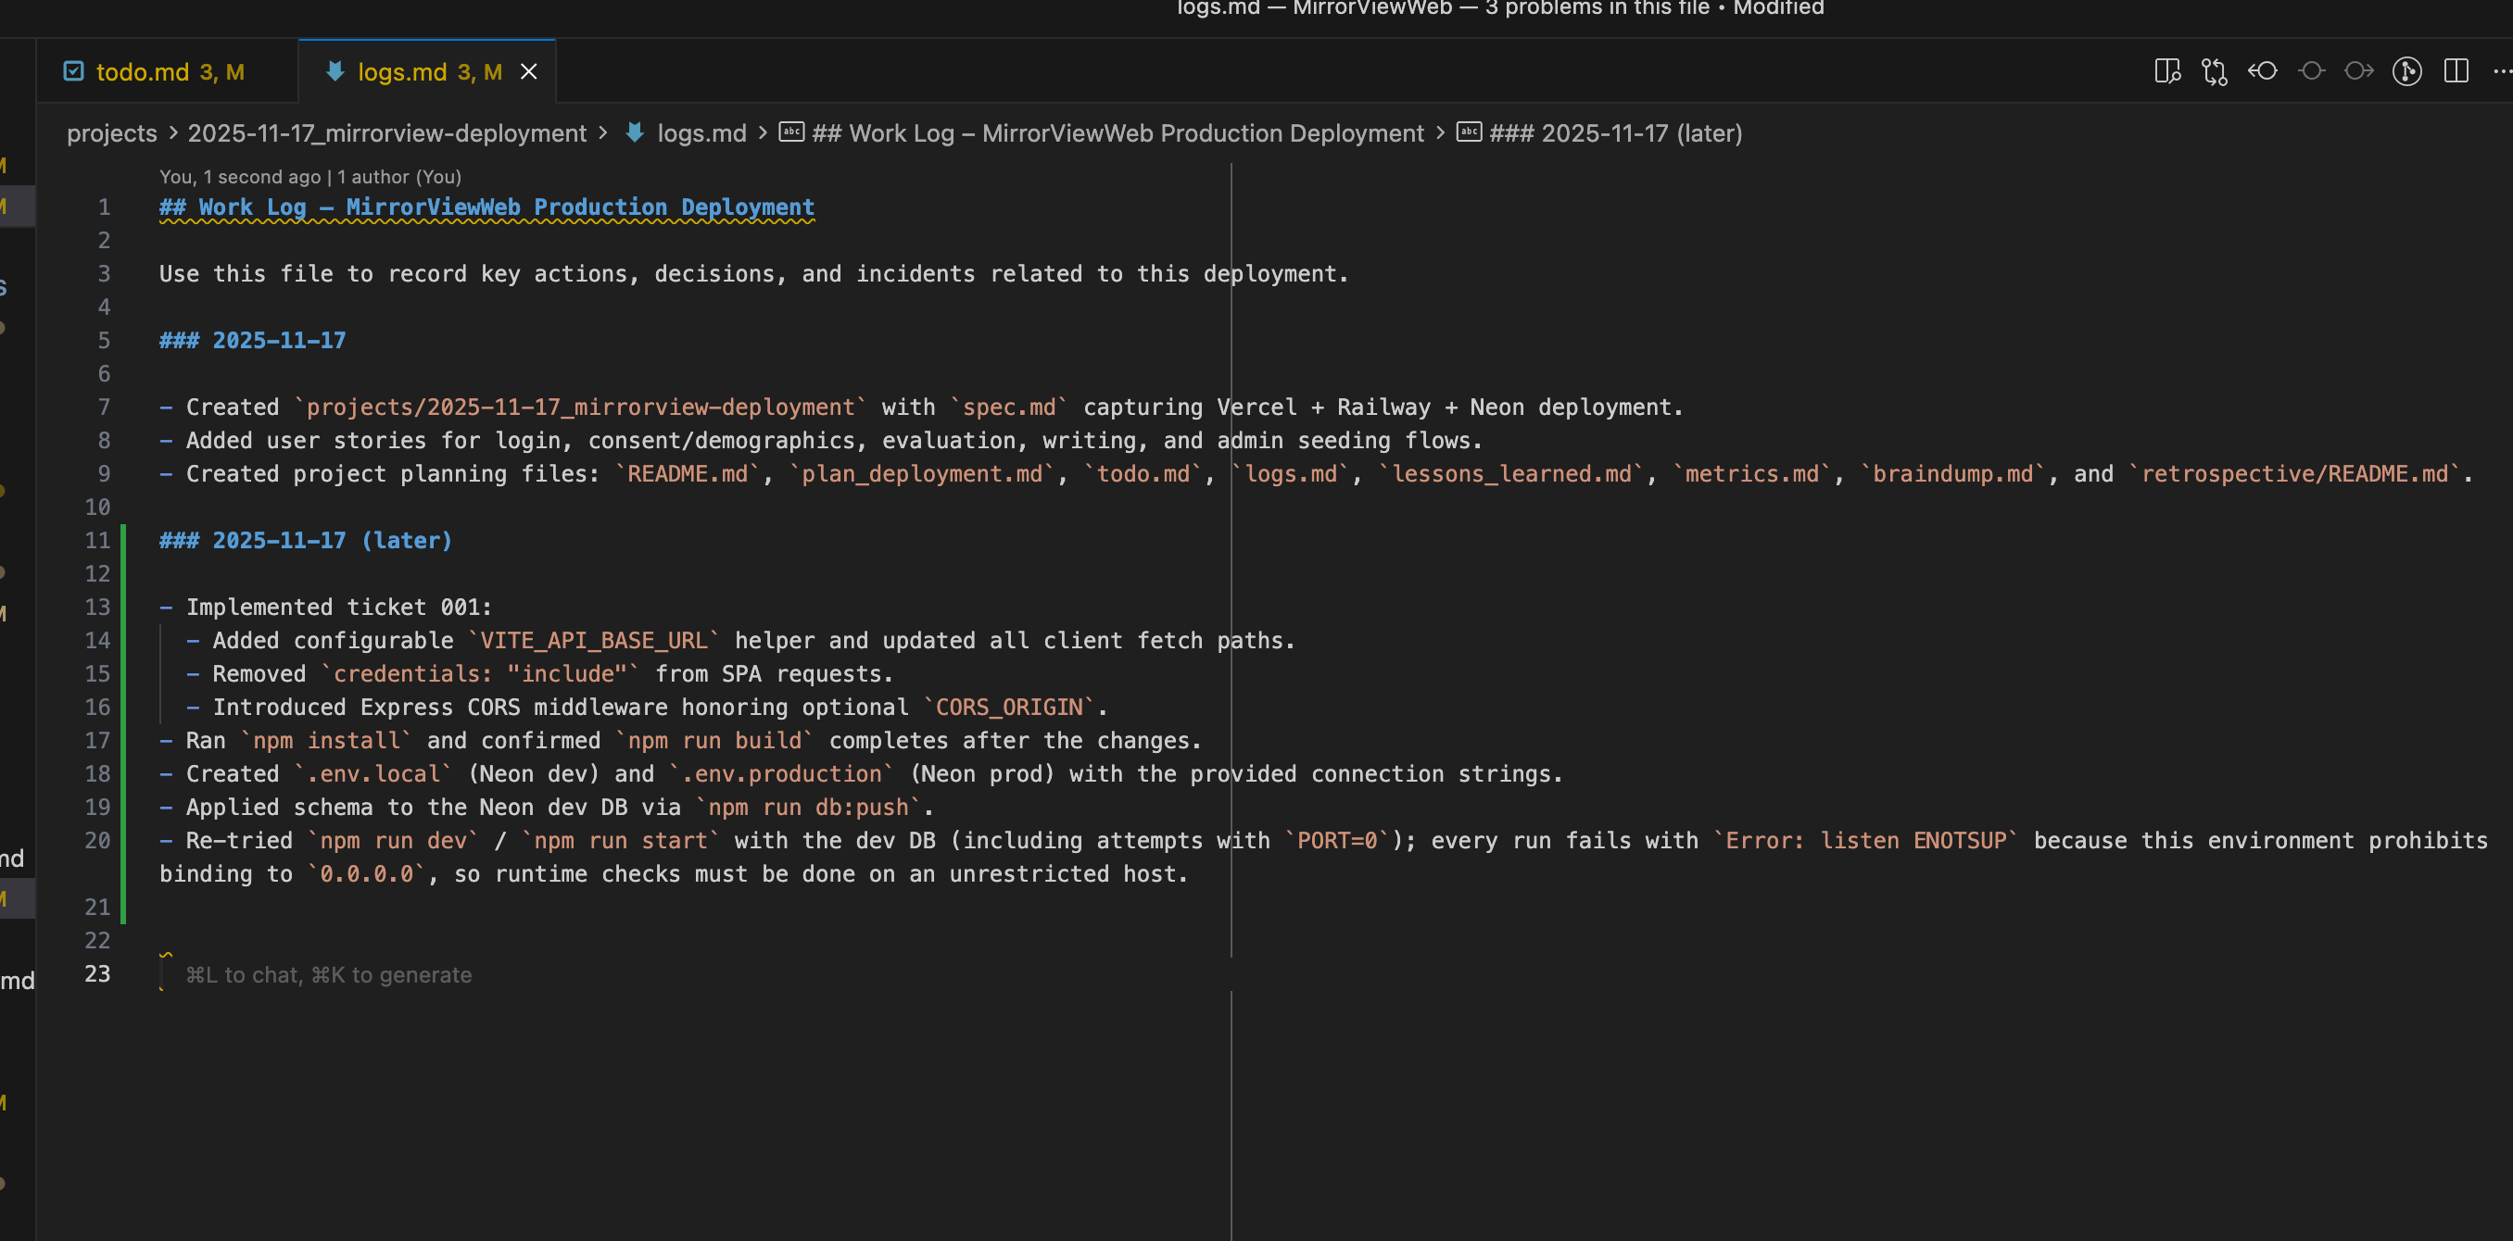Image resolution: width=2513 pixels, height=1241 pixels.
Task: Click the Work Log heading link on line 1
Action: coord(486,207)
